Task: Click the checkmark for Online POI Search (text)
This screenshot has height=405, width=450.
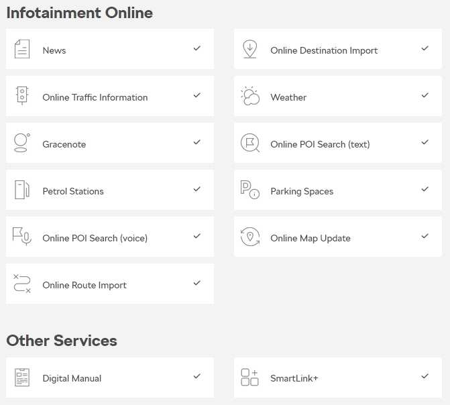Action: tap(425, 142)
